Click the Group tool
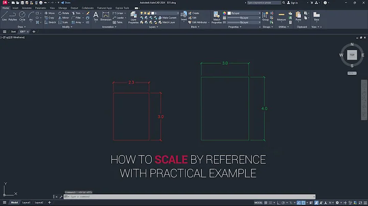This screenshot has height=206, width=368. pyautogui.click(x=265, y=16)
